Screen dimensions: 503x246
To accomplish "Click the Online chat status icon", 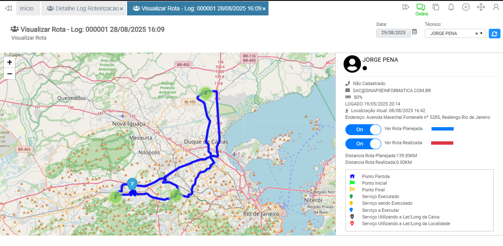I will pyautogui.click(x=421, y=7).
